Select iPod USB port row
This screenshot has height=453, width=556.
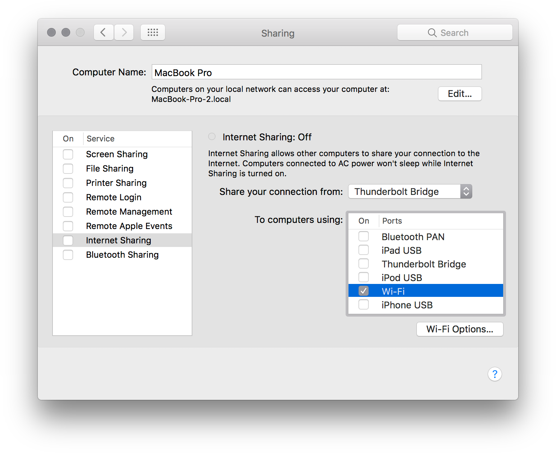426,277
